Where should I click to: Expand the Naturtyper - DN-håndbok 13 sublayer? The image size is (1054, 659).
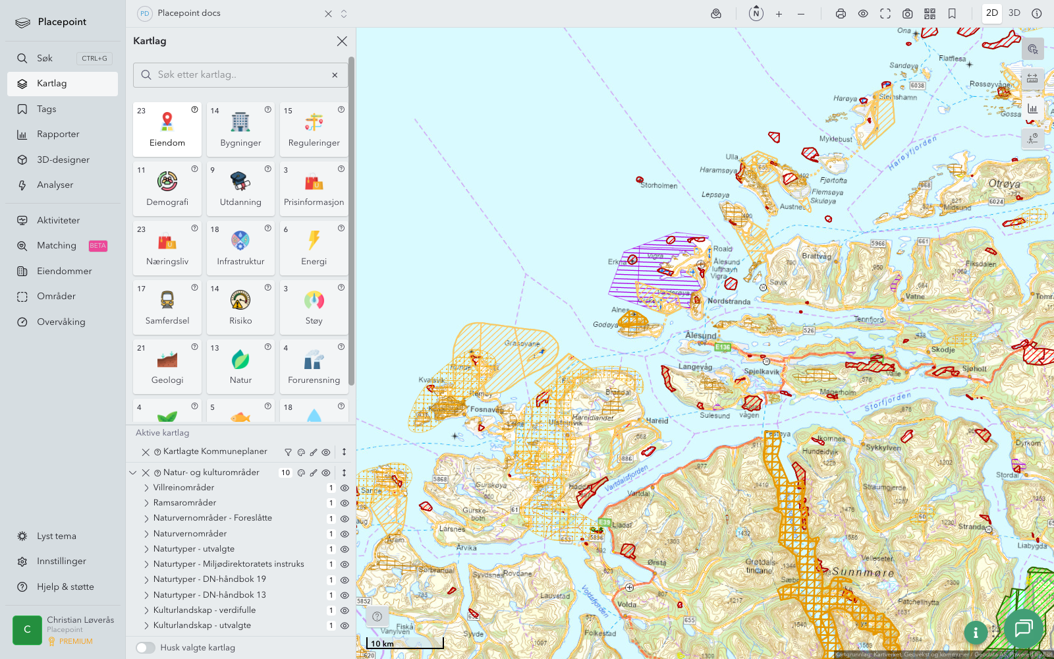(x=146, y=595)
